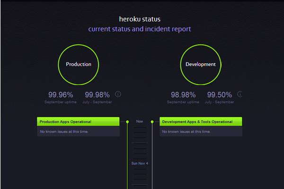284x189 pixels.
Task: Click the Development status circle
Action: (201, 65)
